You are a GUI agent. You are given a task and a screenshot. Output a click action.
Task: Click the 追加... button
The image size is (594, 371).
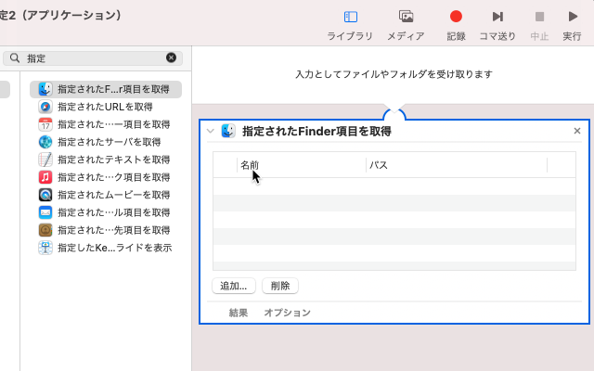pyautogui.click(x=234, y=286)
